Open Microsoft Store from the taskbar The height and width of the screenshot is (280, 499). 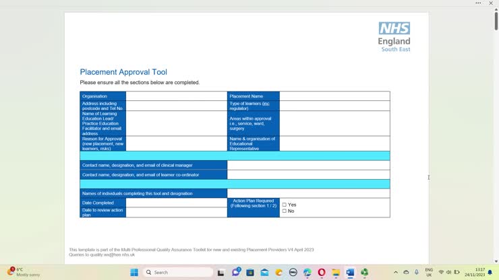[x=250, y=273]
